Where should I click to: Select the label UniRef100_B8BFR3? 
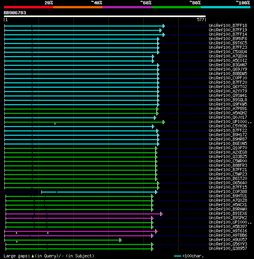[228, 166]
